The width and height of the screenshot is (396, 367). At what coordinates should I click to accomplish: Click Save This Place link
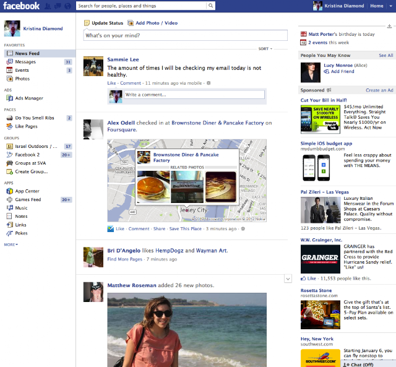tap(186, 229)
